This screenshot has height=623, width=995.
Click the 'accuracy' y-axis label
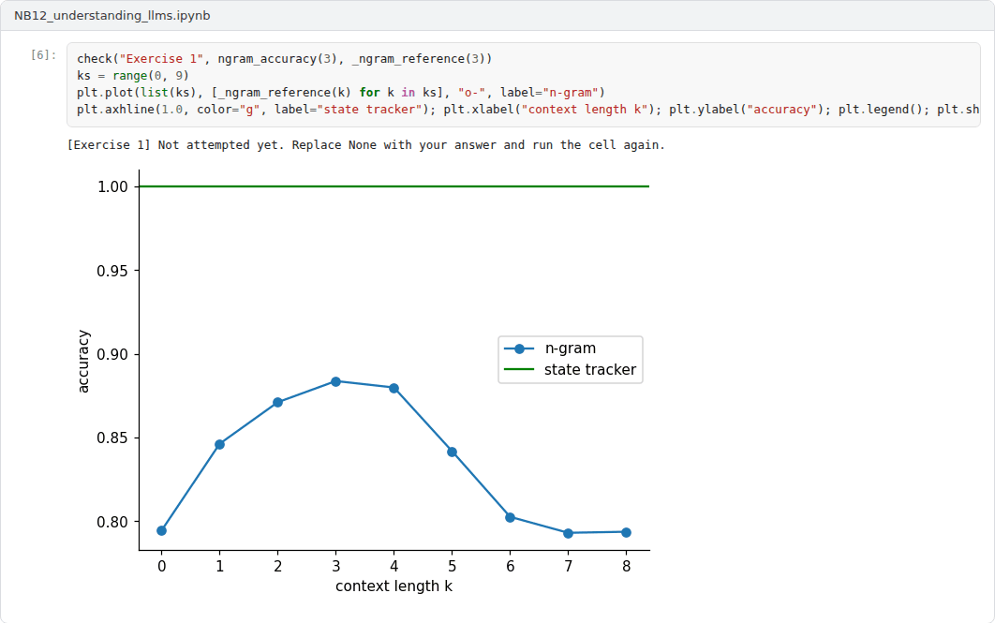(83, 362)
